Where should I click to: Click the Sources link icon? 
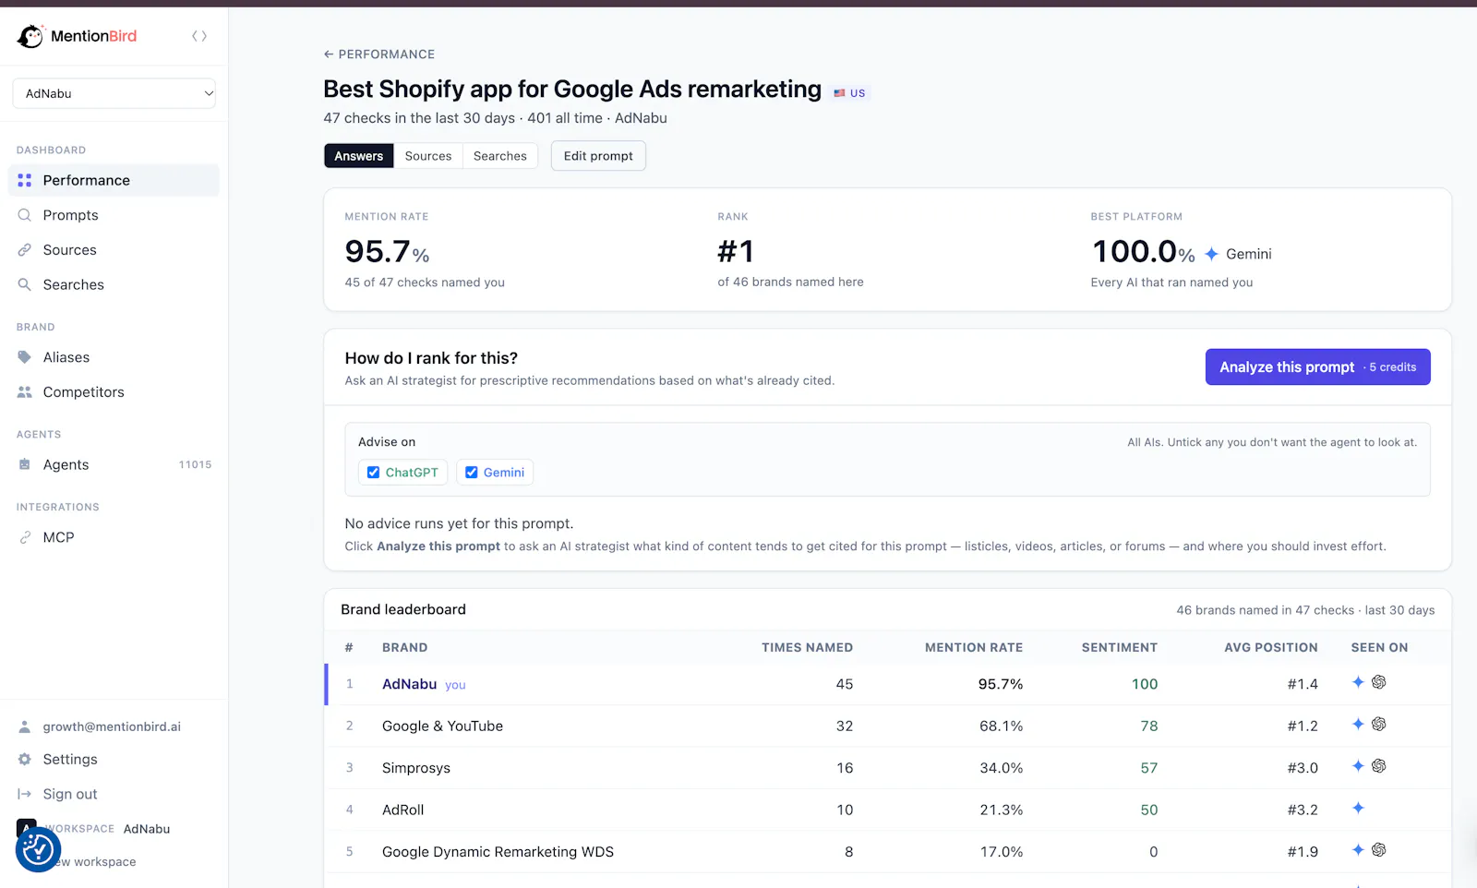(25, 250)
